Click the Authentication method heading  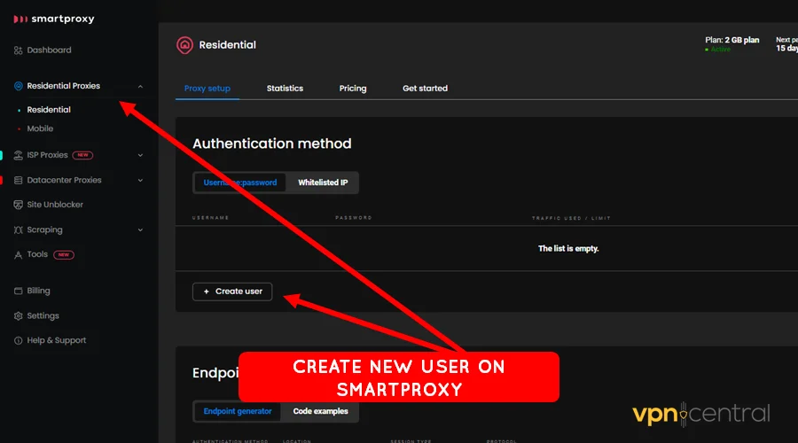click(x=272, y=144)
